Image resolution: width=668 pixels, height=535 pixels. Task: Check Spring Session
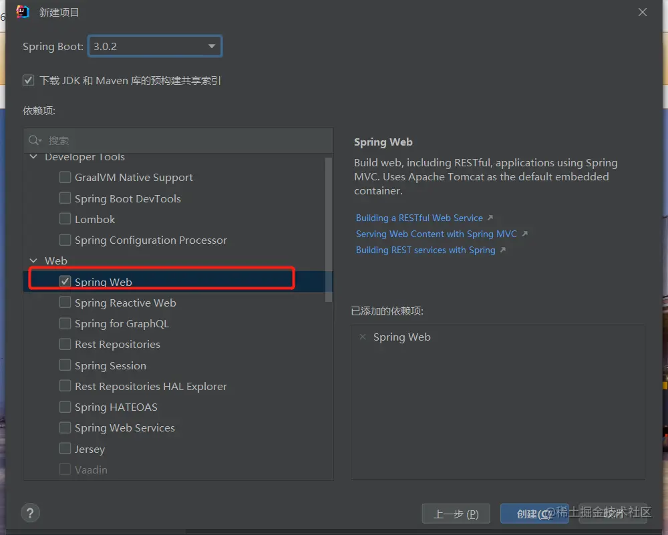pyautogui.click(x=65, y=365)
